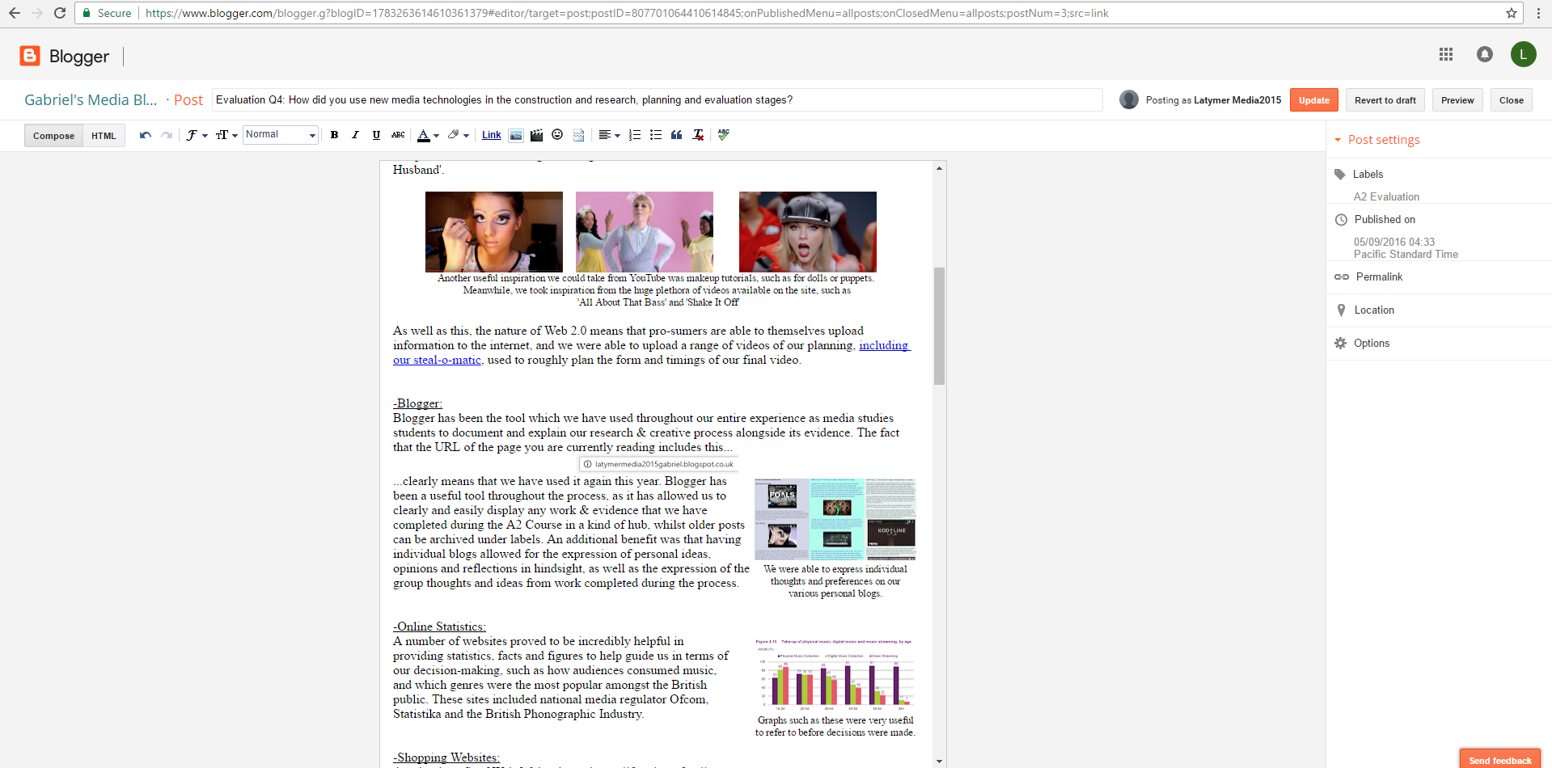Screen dimensions: 1552x768
Task: Open the notifications bell
Action: pos(1484,54)
